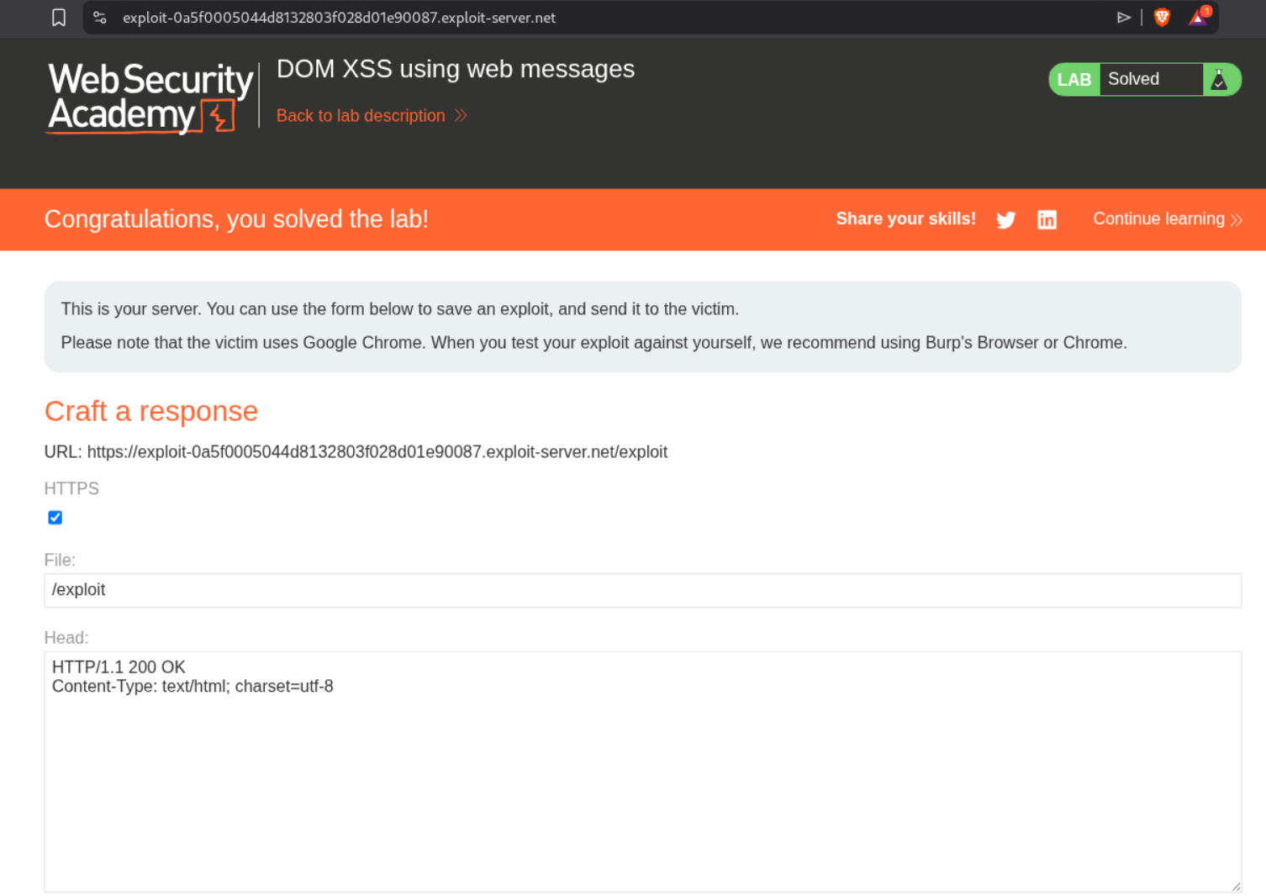The width and height of the screenshot is (1266, 896).
Task: Share on LinkedIn via its icon
Action: [x=1047, y=220]
